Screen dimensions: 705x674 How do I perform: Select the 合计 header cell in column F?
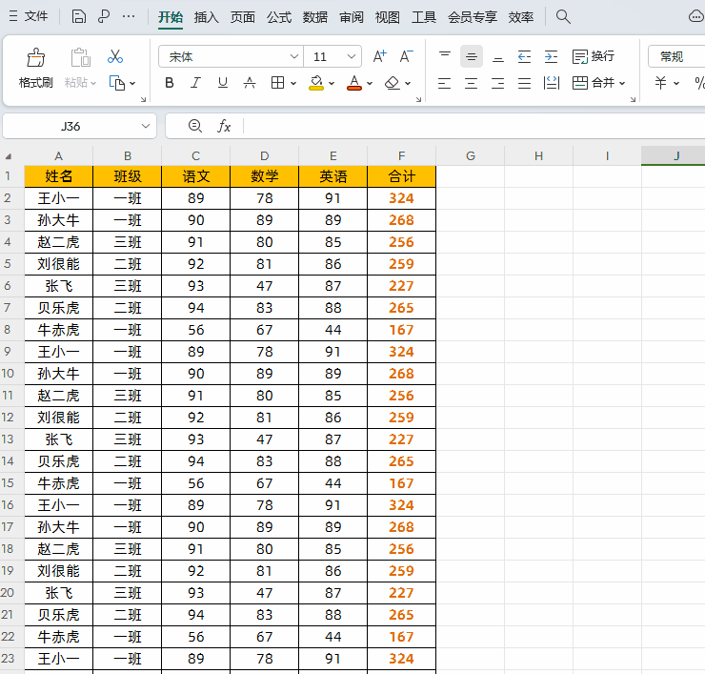click(x=401, y=176)
